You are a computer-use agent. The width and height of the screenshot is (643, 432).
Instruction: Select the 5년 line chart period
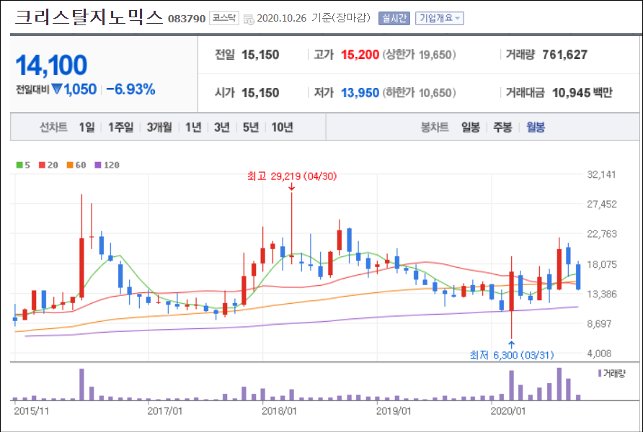[251, 127]
